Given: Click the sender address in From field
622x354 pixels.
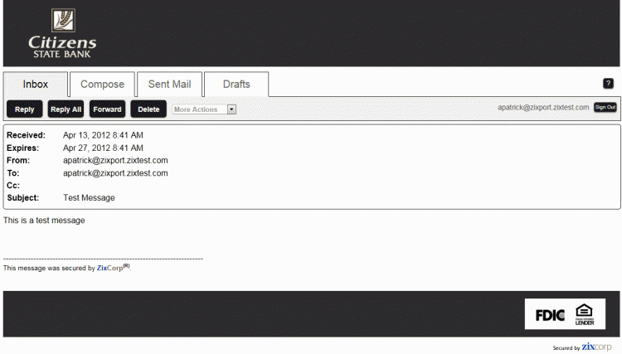Looking at the screenshot, I should pos(115,160).
